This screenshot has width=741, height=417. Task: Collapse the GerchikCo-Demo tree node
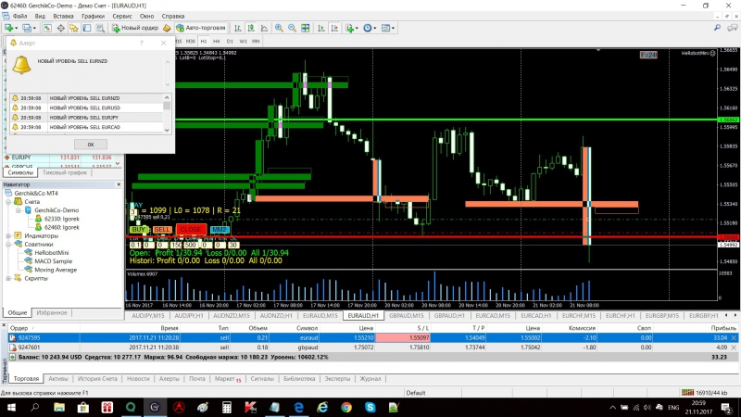coord(19,210)
